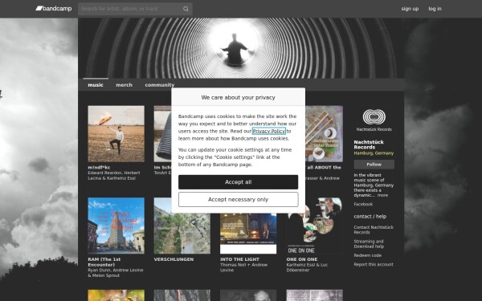Image resolution: width=482 pixels, height=301 pixels.
Task: Click the Thomas Noll + Andrew Levine artist text
Action: click(243, 267)
